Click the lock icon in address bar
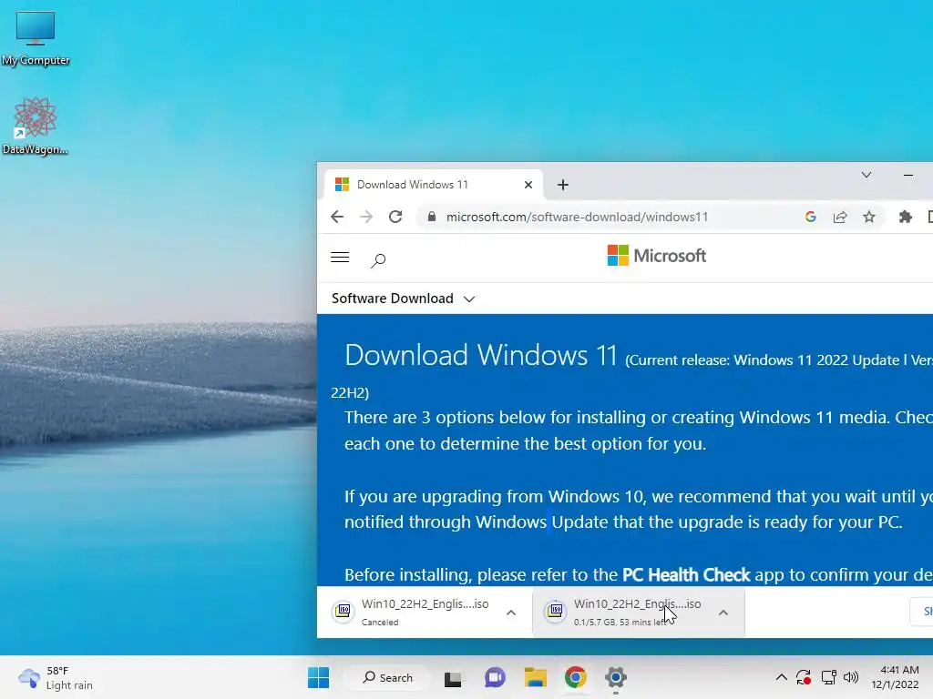This screenshot has width=933, height=699. coord(431,217)
